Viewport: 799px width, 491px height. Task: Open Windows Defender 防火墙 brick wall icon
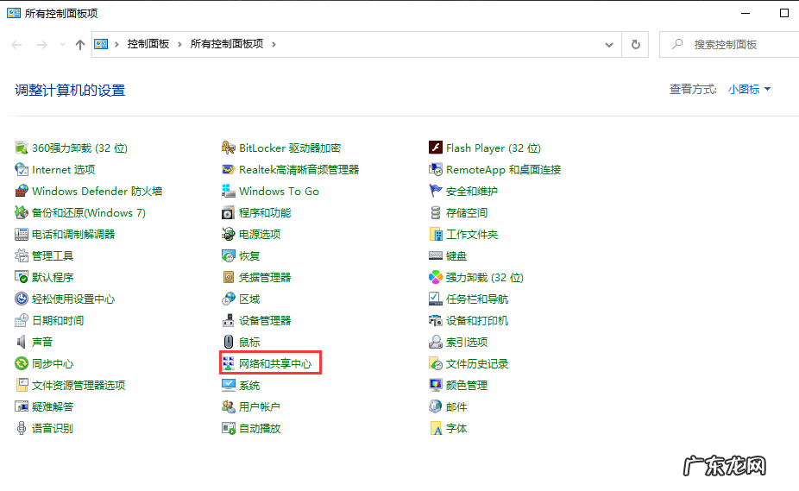pyautogui.click(x=22, y=192)
